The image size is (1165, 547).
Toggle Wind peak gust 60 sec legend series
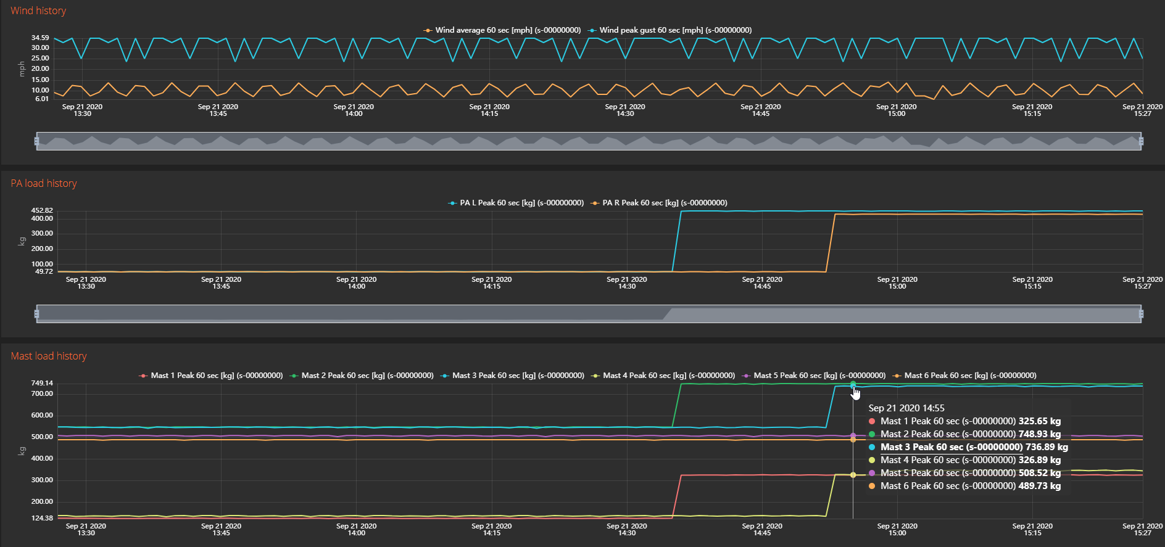click(x=670, y=30)
